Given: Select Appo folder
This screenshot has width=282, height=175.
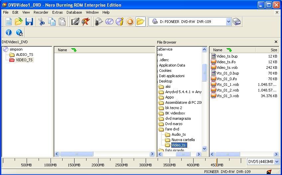Looking at the screenshot, I should (169, 97).
